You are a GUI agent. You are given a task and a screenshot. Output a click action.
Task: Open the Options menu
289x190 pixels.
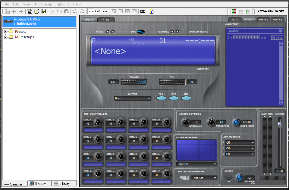pos(63,4)
